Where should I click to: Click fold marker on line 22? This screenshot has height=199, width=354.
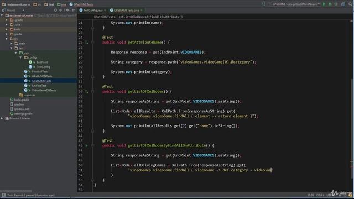(92, 28)
